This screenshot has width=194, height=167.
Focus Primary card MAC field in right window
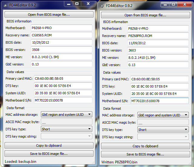pyautogui.click(x=159, y=79)
